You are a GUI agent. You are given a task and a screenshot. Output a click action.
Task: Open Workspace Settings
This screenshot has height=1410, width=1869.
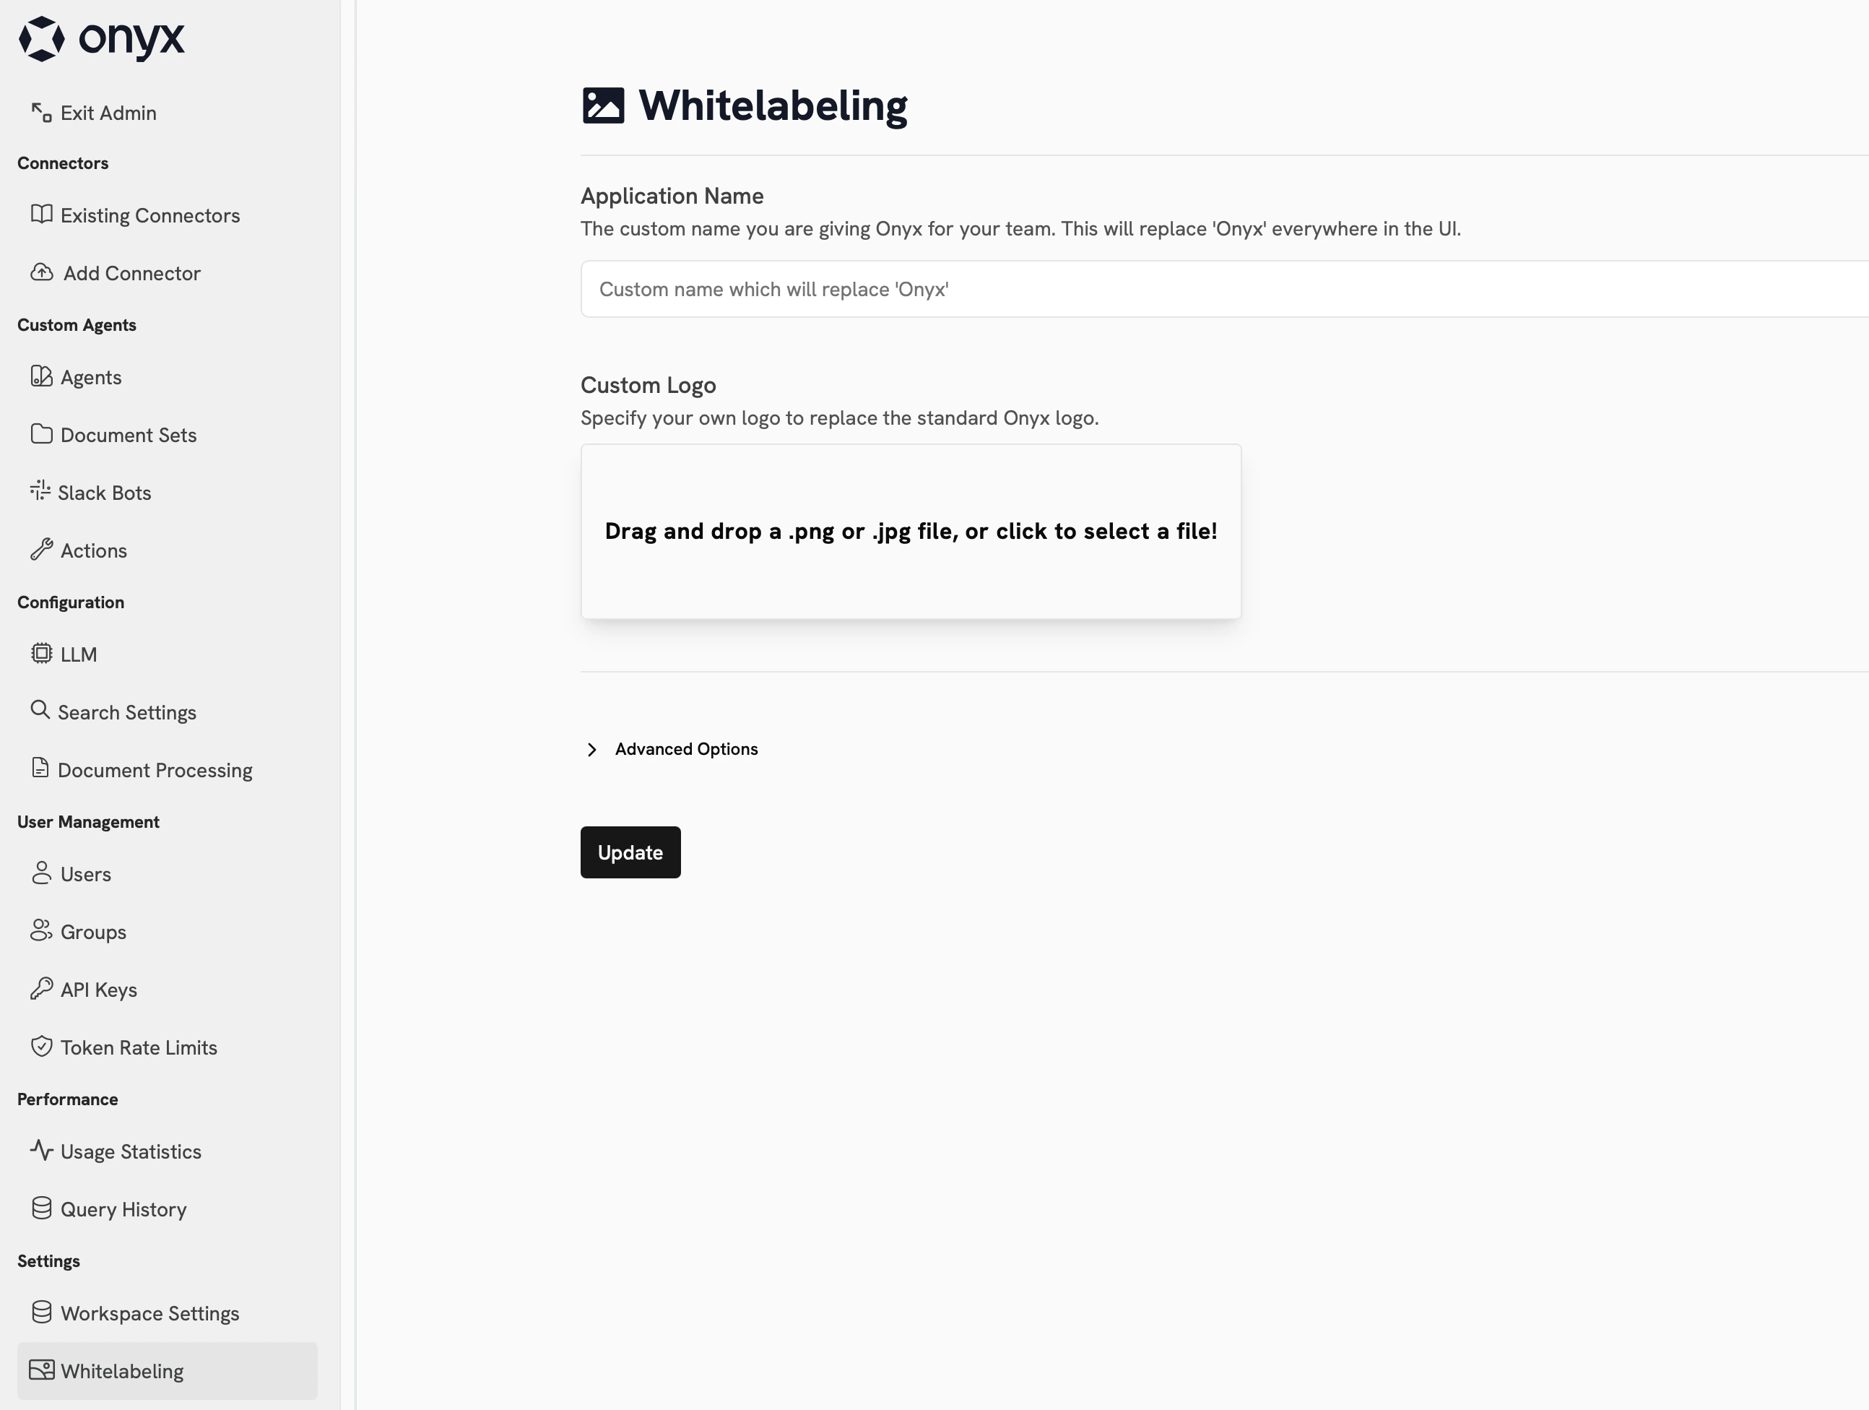(x=149, y=1312)
